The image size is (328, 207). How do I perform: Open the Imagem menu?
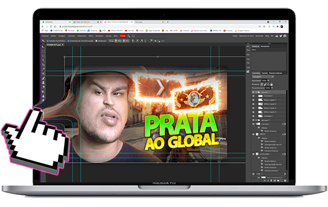point(62,36)
